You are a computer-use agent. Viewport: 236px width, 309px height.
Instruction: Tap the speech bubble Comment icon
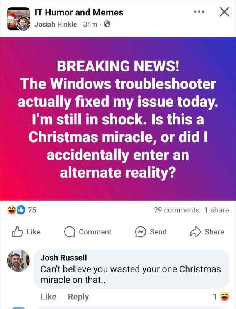tap(70, 232)
